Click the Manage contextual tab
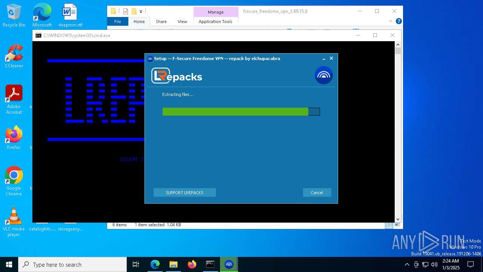Screen dimensions: 483x272 (x=216, y=12)
